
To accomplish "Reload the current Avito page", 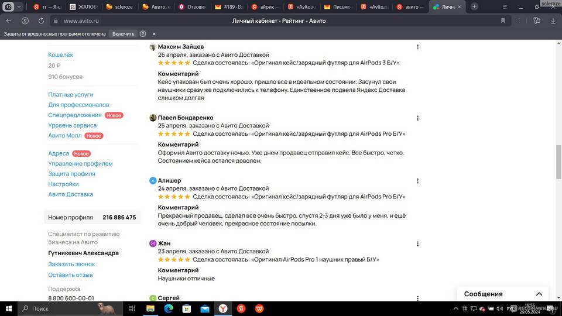I will 41,21.
